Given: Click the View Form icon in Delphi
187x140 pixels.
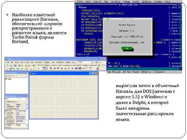Looking at the screenshot, I should [x=11, y=69].
